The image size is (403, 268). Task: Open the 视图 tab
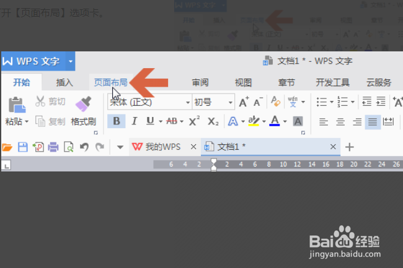243,82
